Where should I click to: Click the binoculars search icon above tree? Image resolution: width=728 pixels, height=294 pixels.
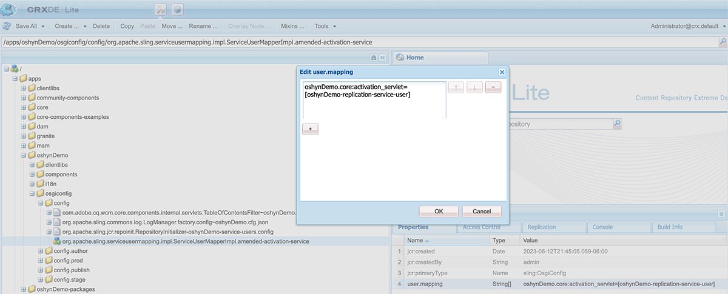(374, 58)
